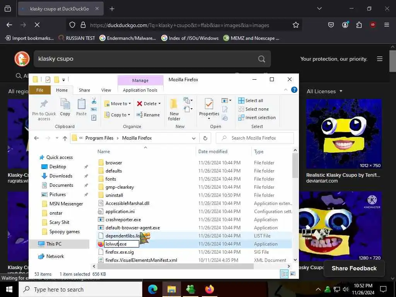The width and height of the screenshot is (396, 297).
Task: Switch to large icons view layout
Action: 293,274
